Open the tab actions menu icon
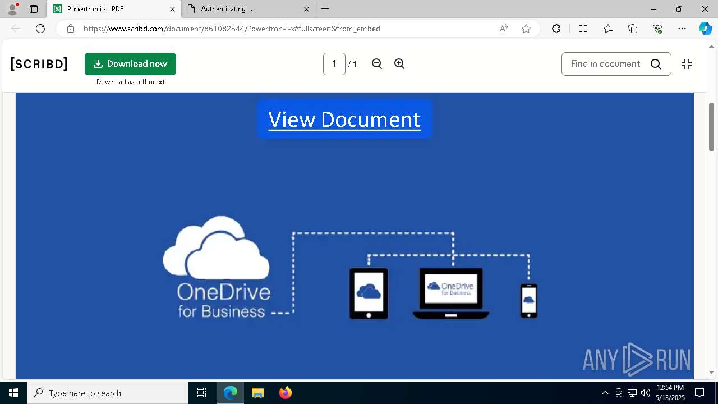The image size is (718, 404). point(34,9)
